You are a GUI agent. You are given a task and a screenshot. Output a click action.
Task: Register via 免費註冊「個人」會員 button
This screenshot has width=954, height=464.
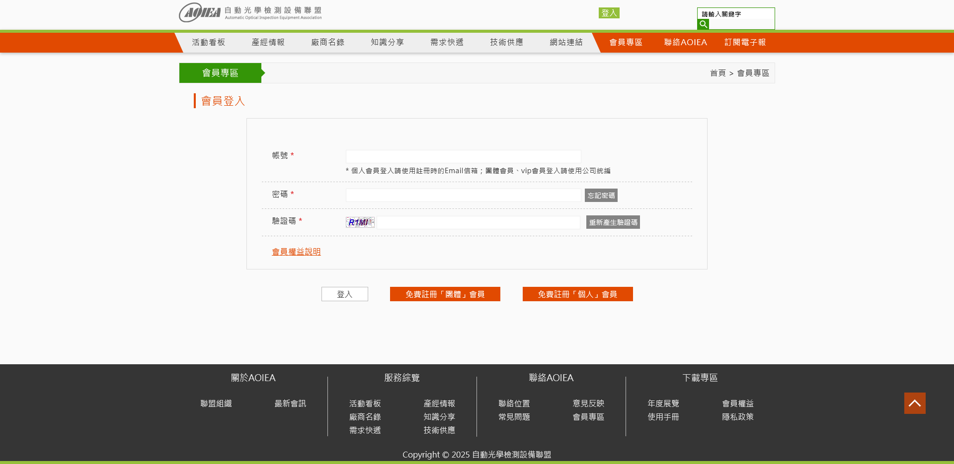click(x=577, y=294)
